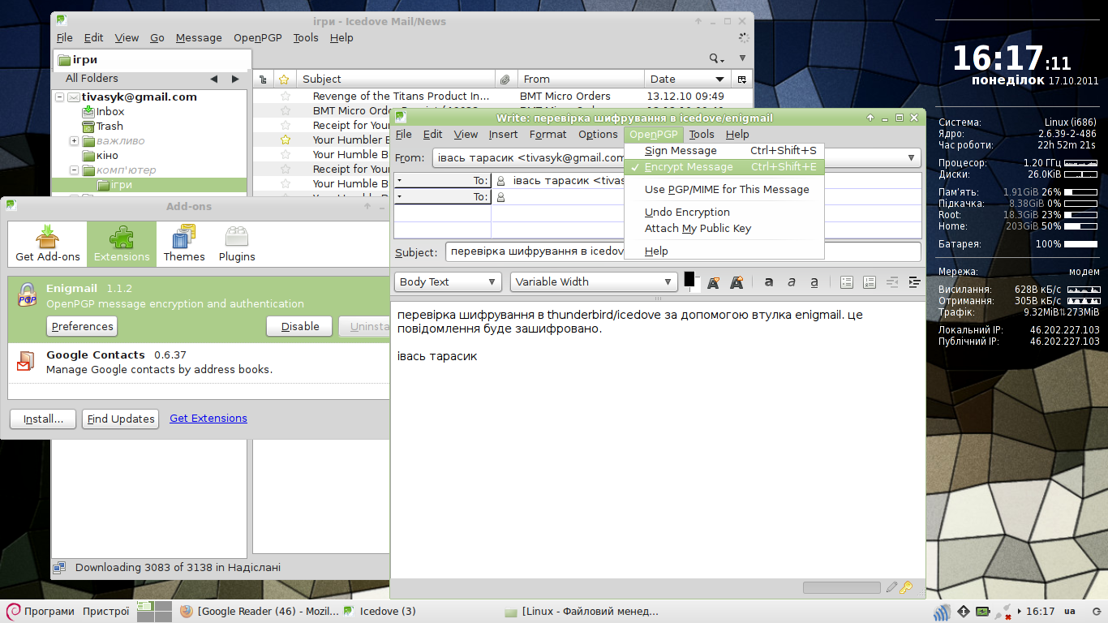Sort by attachment paperclip column
Image resolution: width=1108 pixels, height=623 pixels.
pos(505,79)
